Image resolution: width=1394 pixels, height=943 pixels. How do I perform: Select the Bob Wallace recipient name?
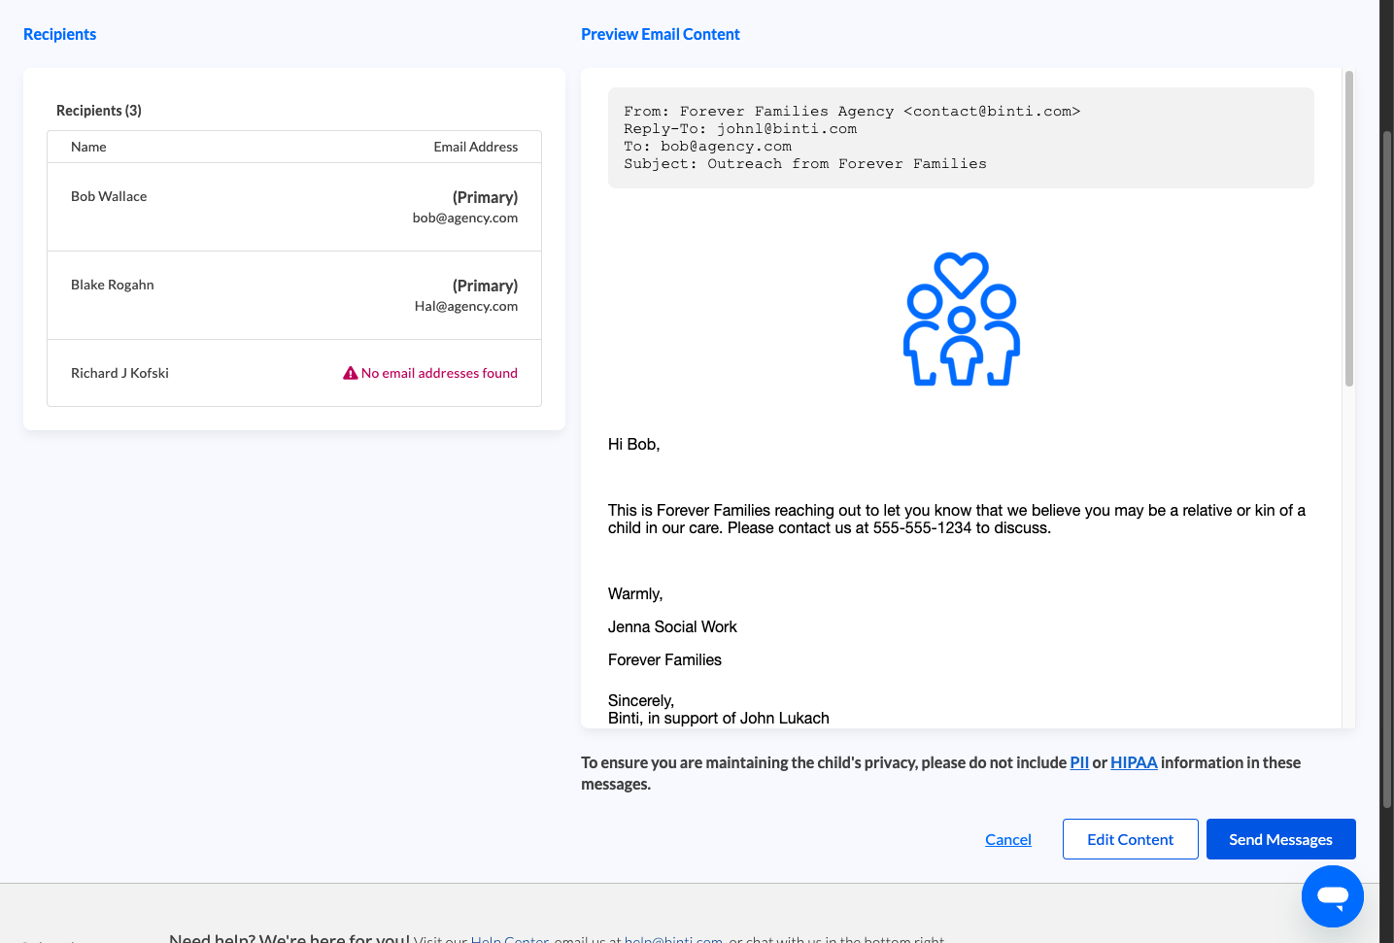click(109, 196)
